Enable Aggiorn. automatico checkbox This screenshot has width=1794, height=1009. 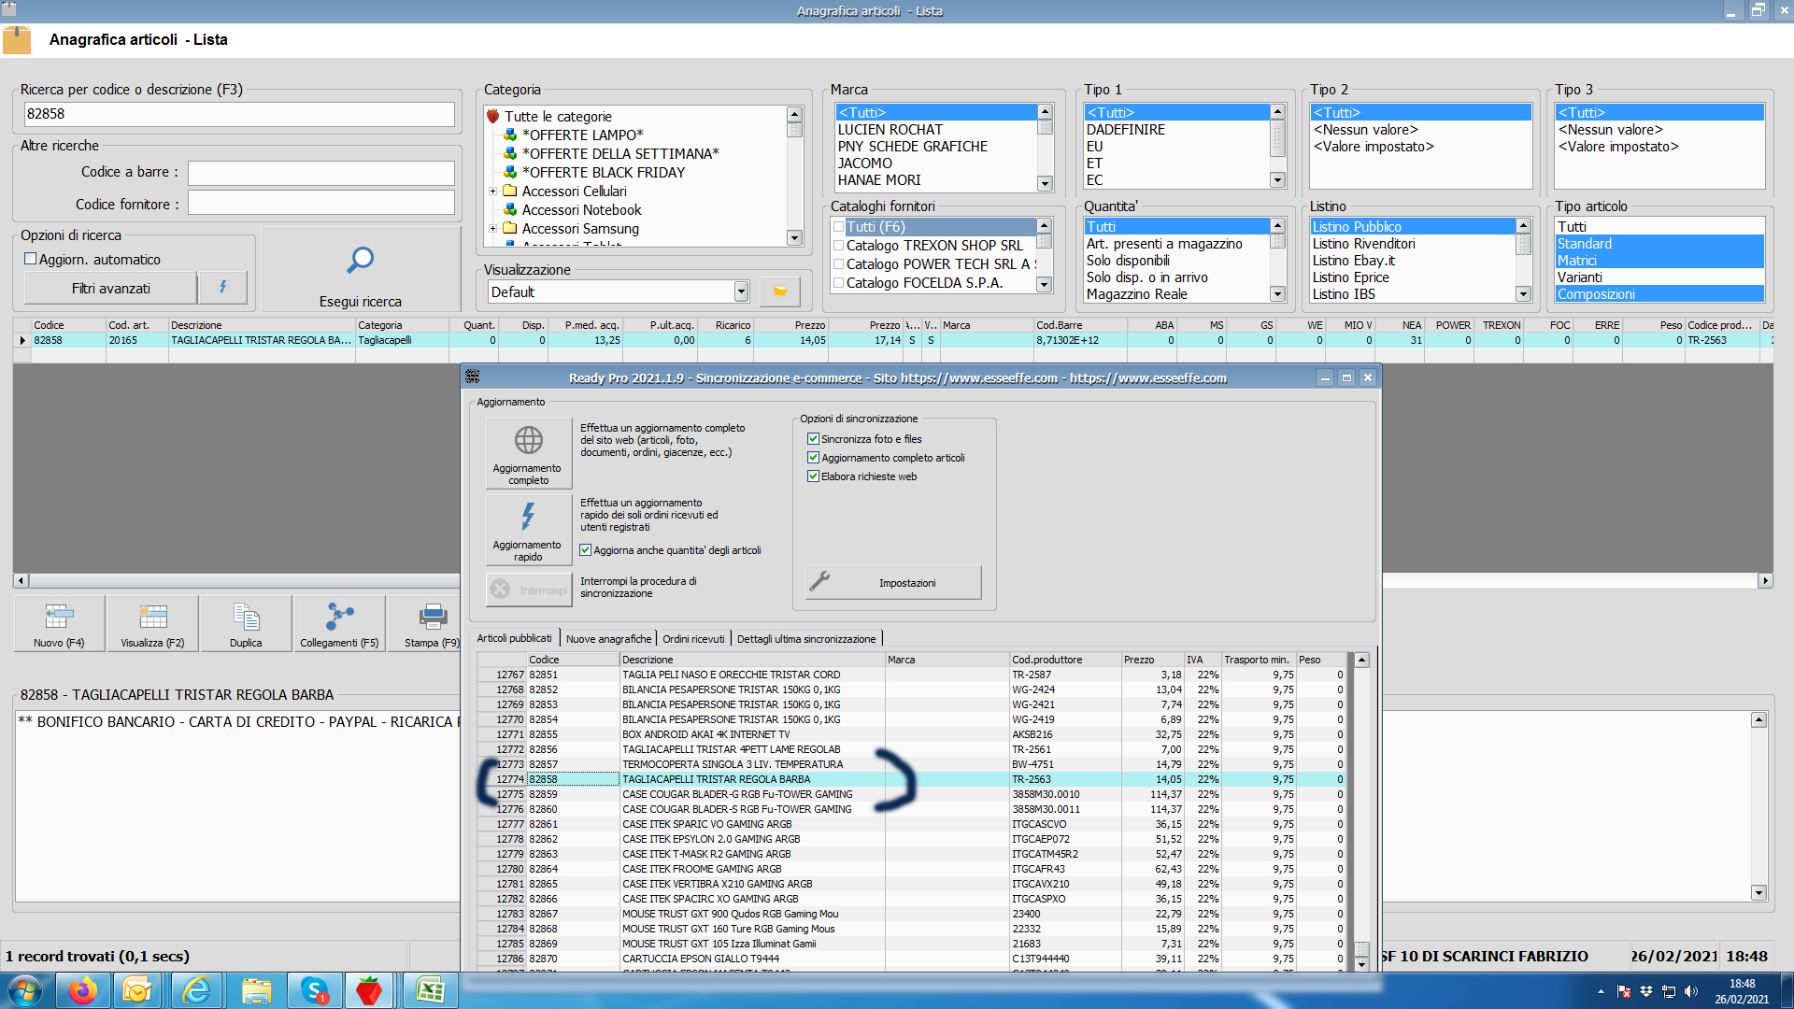31,259
